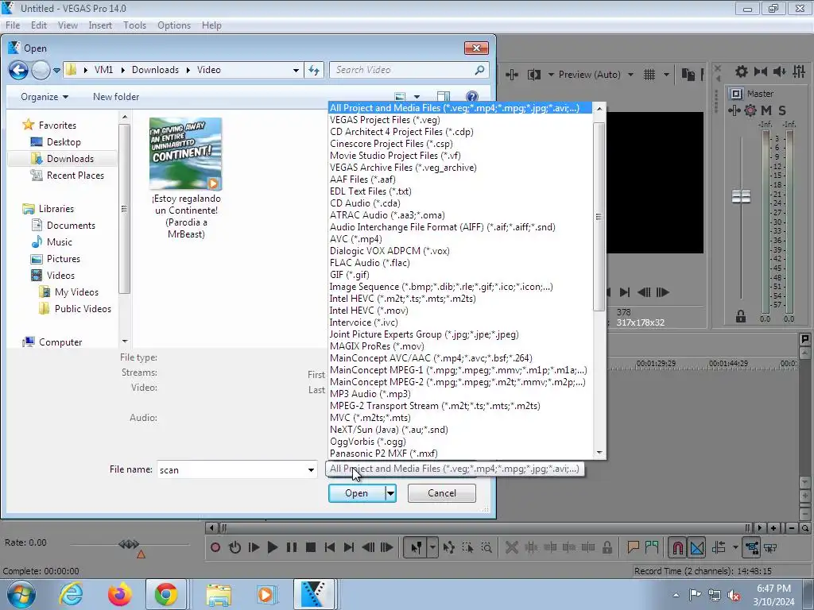Open the Organize dropdown menu
Screen dimensions: 814x610
(x=45, y=97)
